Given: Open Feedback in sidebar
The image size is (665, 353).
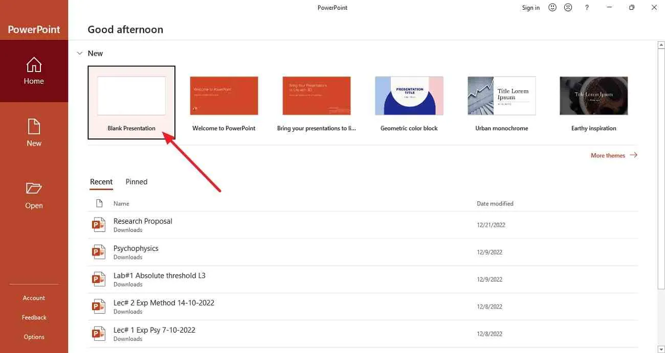Looking at the screenshot, I should [x=34, y=317].
